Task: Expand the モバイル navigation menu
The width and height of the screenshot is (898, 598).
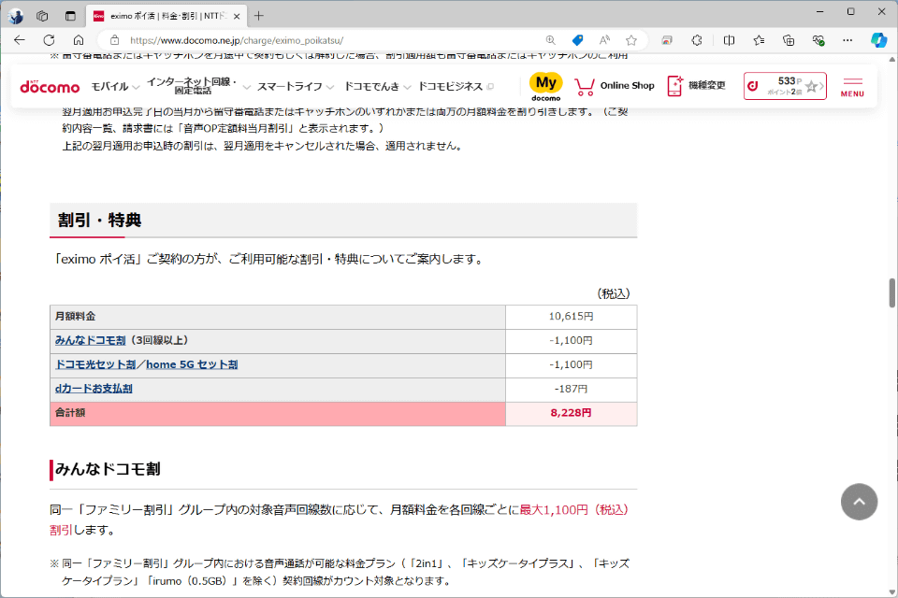Action: point(109,85)
